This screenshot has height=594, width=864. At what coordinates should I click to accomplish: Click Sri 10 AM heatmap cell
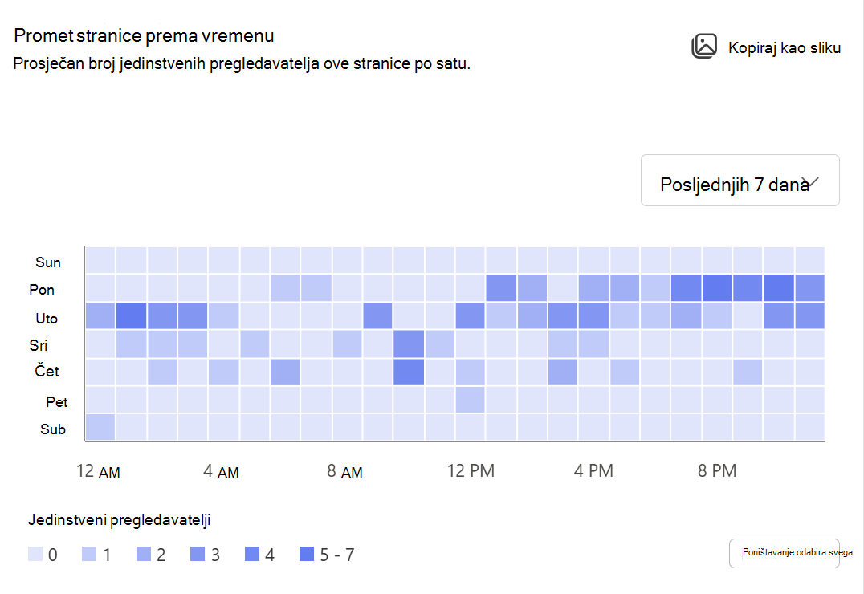tap(409, 344)
